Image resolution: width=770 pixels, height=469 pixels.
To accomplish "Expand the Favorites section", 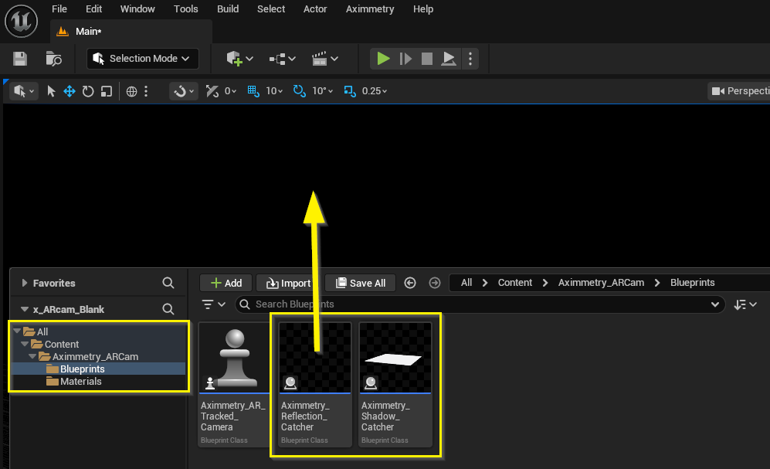I will (x=25, y=283).
